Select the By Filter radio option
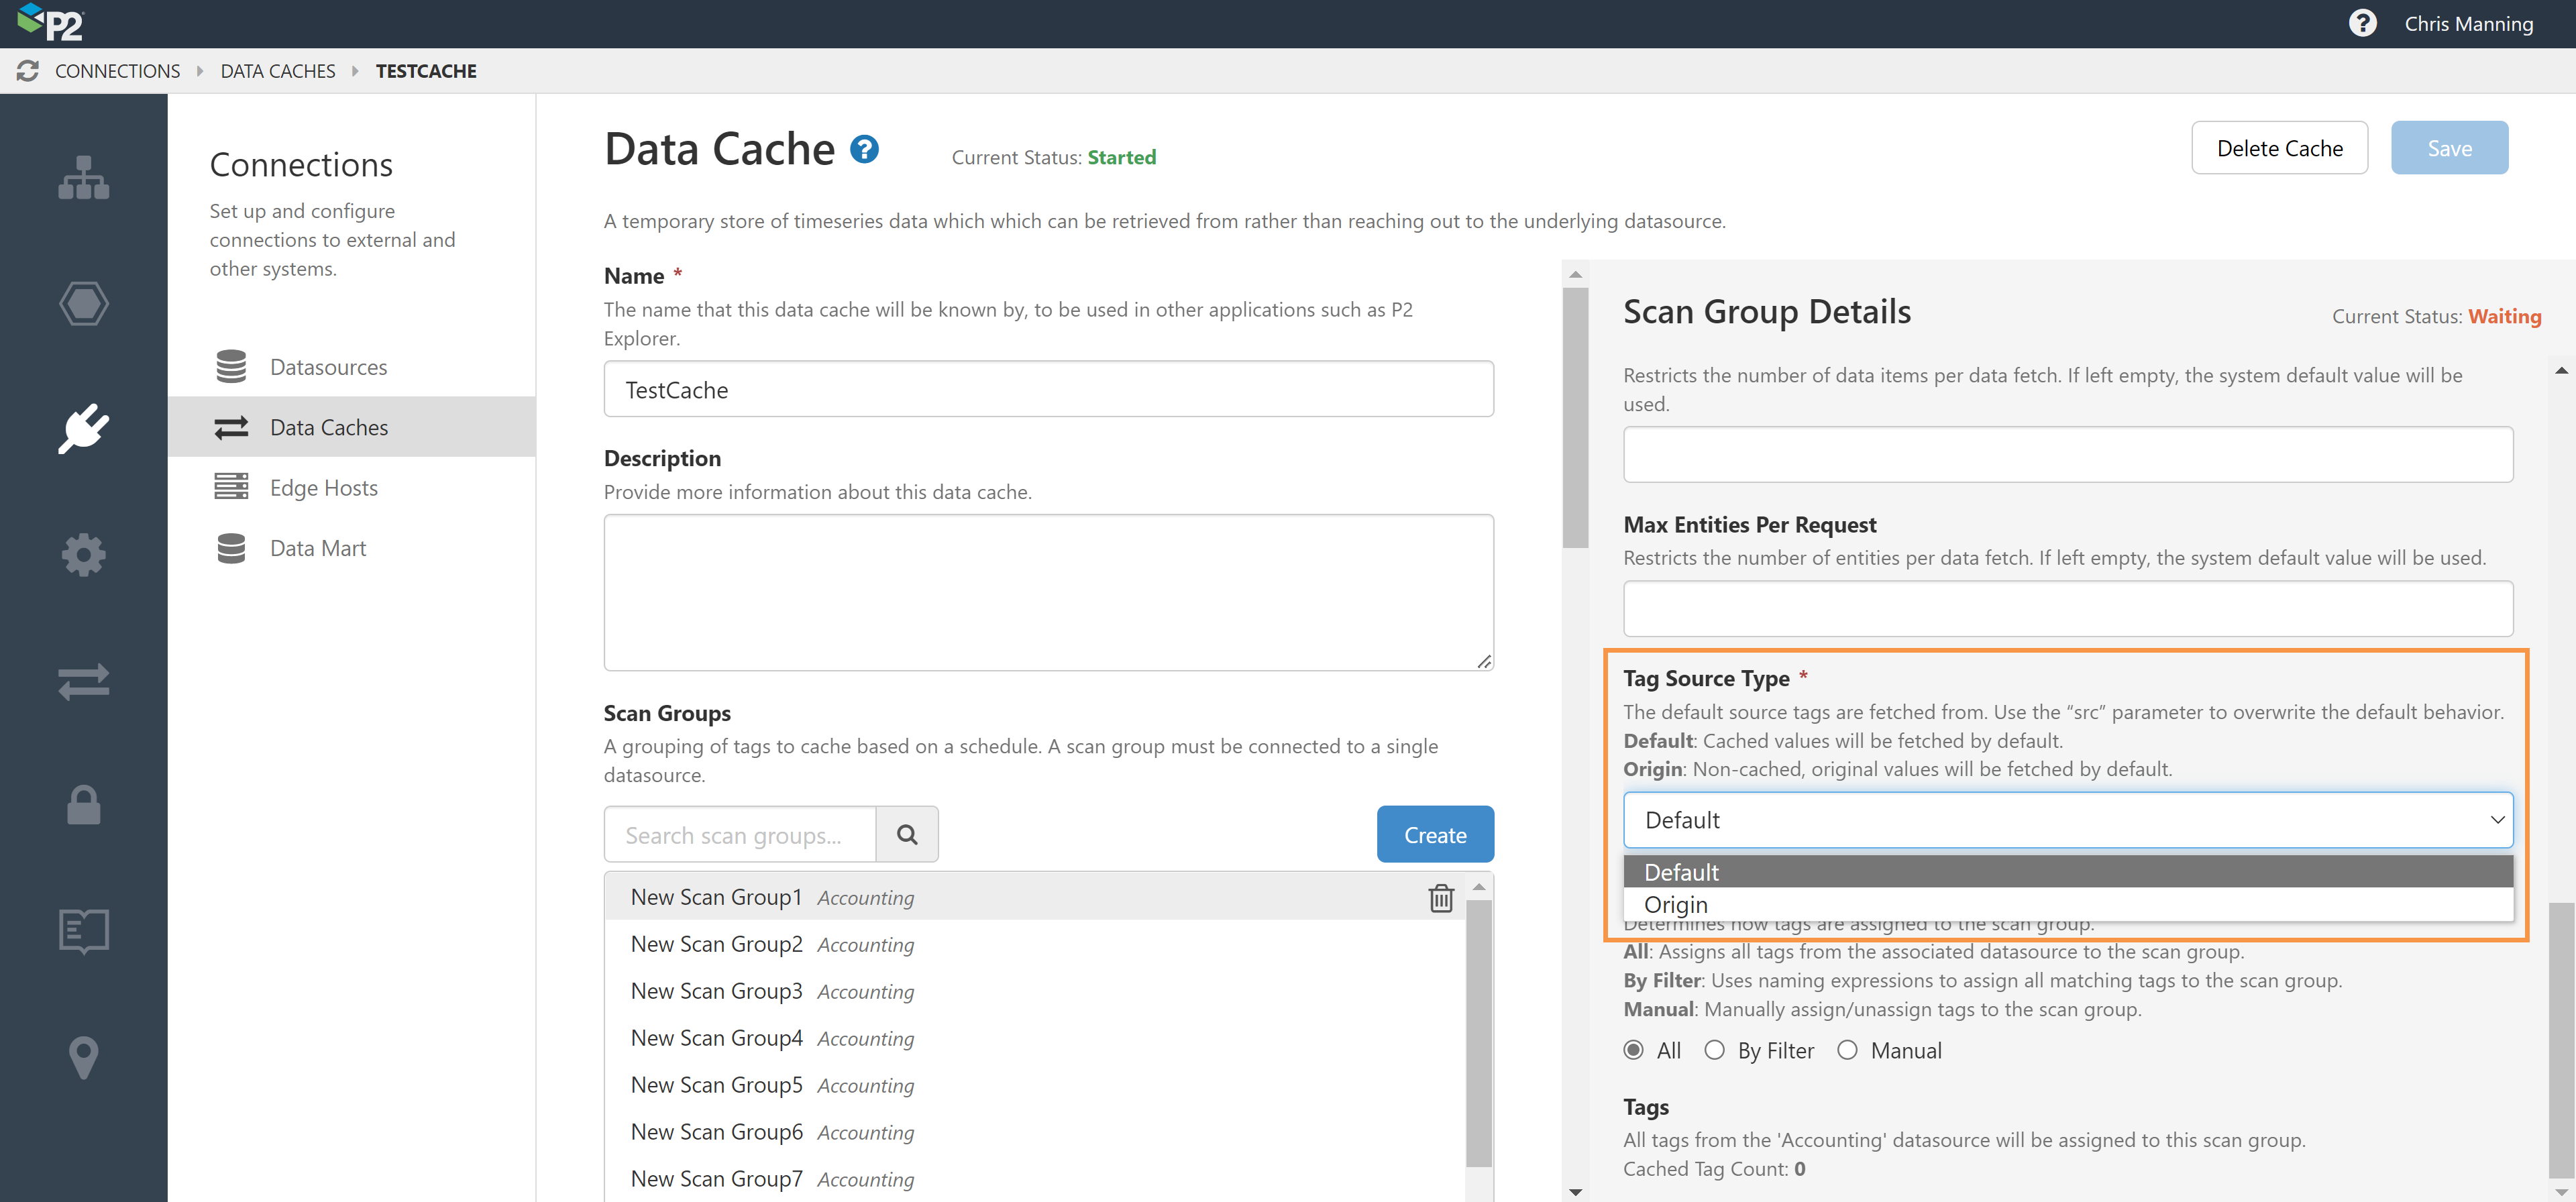Viewport: 2576px width, 1202px height. click(x=1714, y=1050)
